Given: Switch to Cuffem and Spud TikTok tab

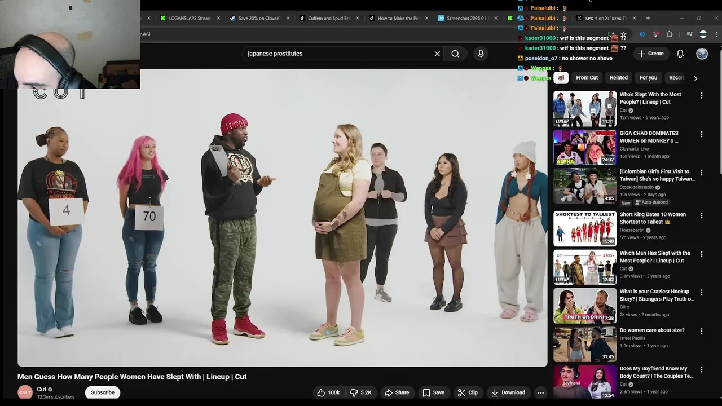Looking at the screenshot, I should (x=329, y=18).
